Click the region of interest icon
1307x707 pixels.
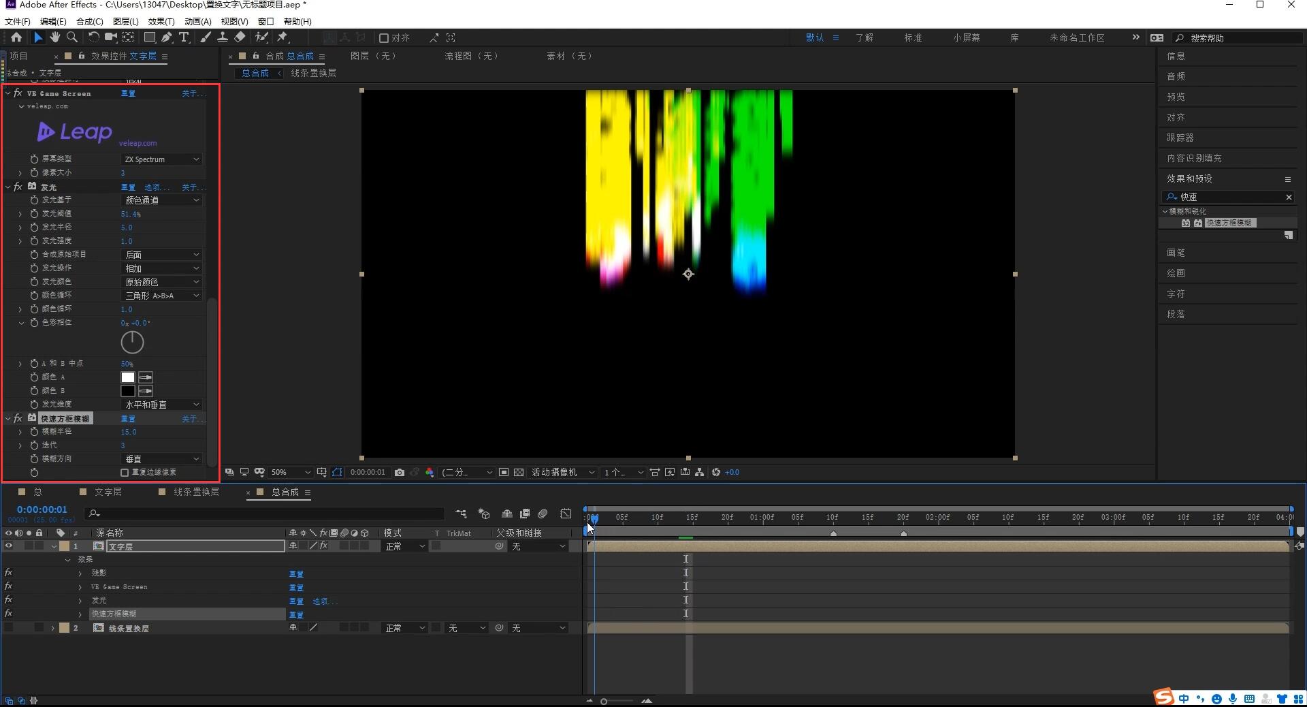(x=504, y=472)
